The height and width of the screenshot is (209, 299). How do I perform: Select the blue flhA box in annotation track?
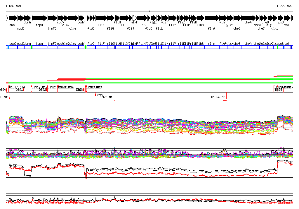tap(212, 47)
